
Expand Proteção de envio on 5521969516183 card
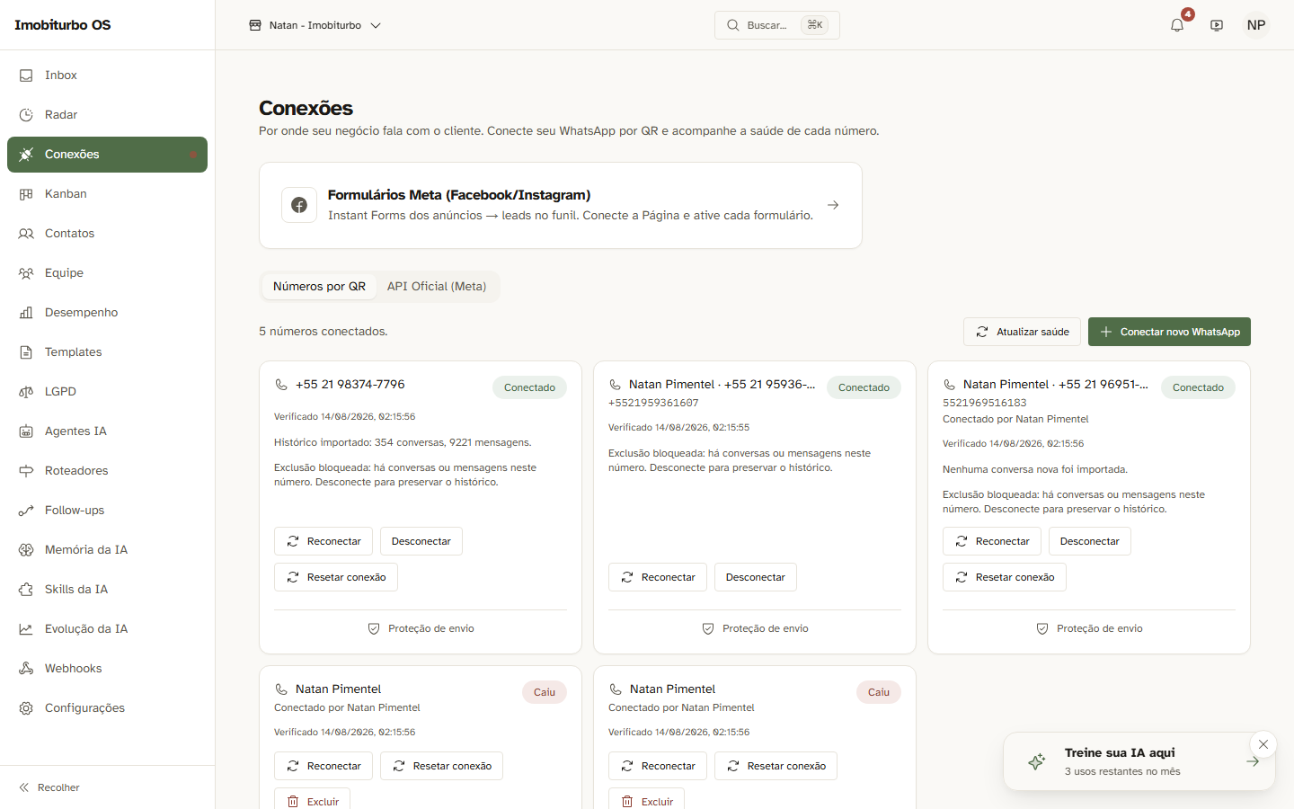point(1089,628)
